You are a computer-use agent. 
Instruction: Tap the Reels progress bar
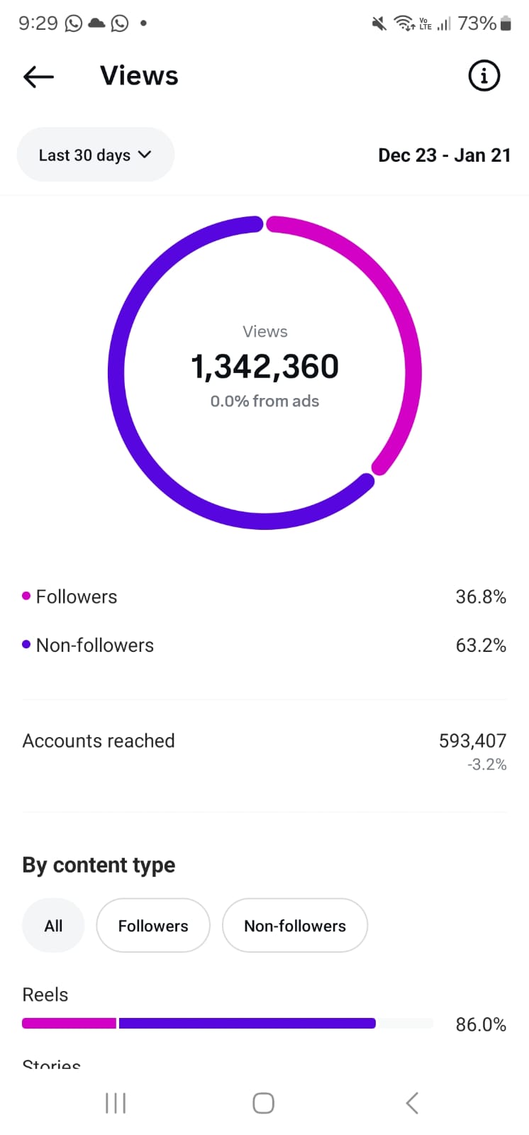coord(227,1023)
